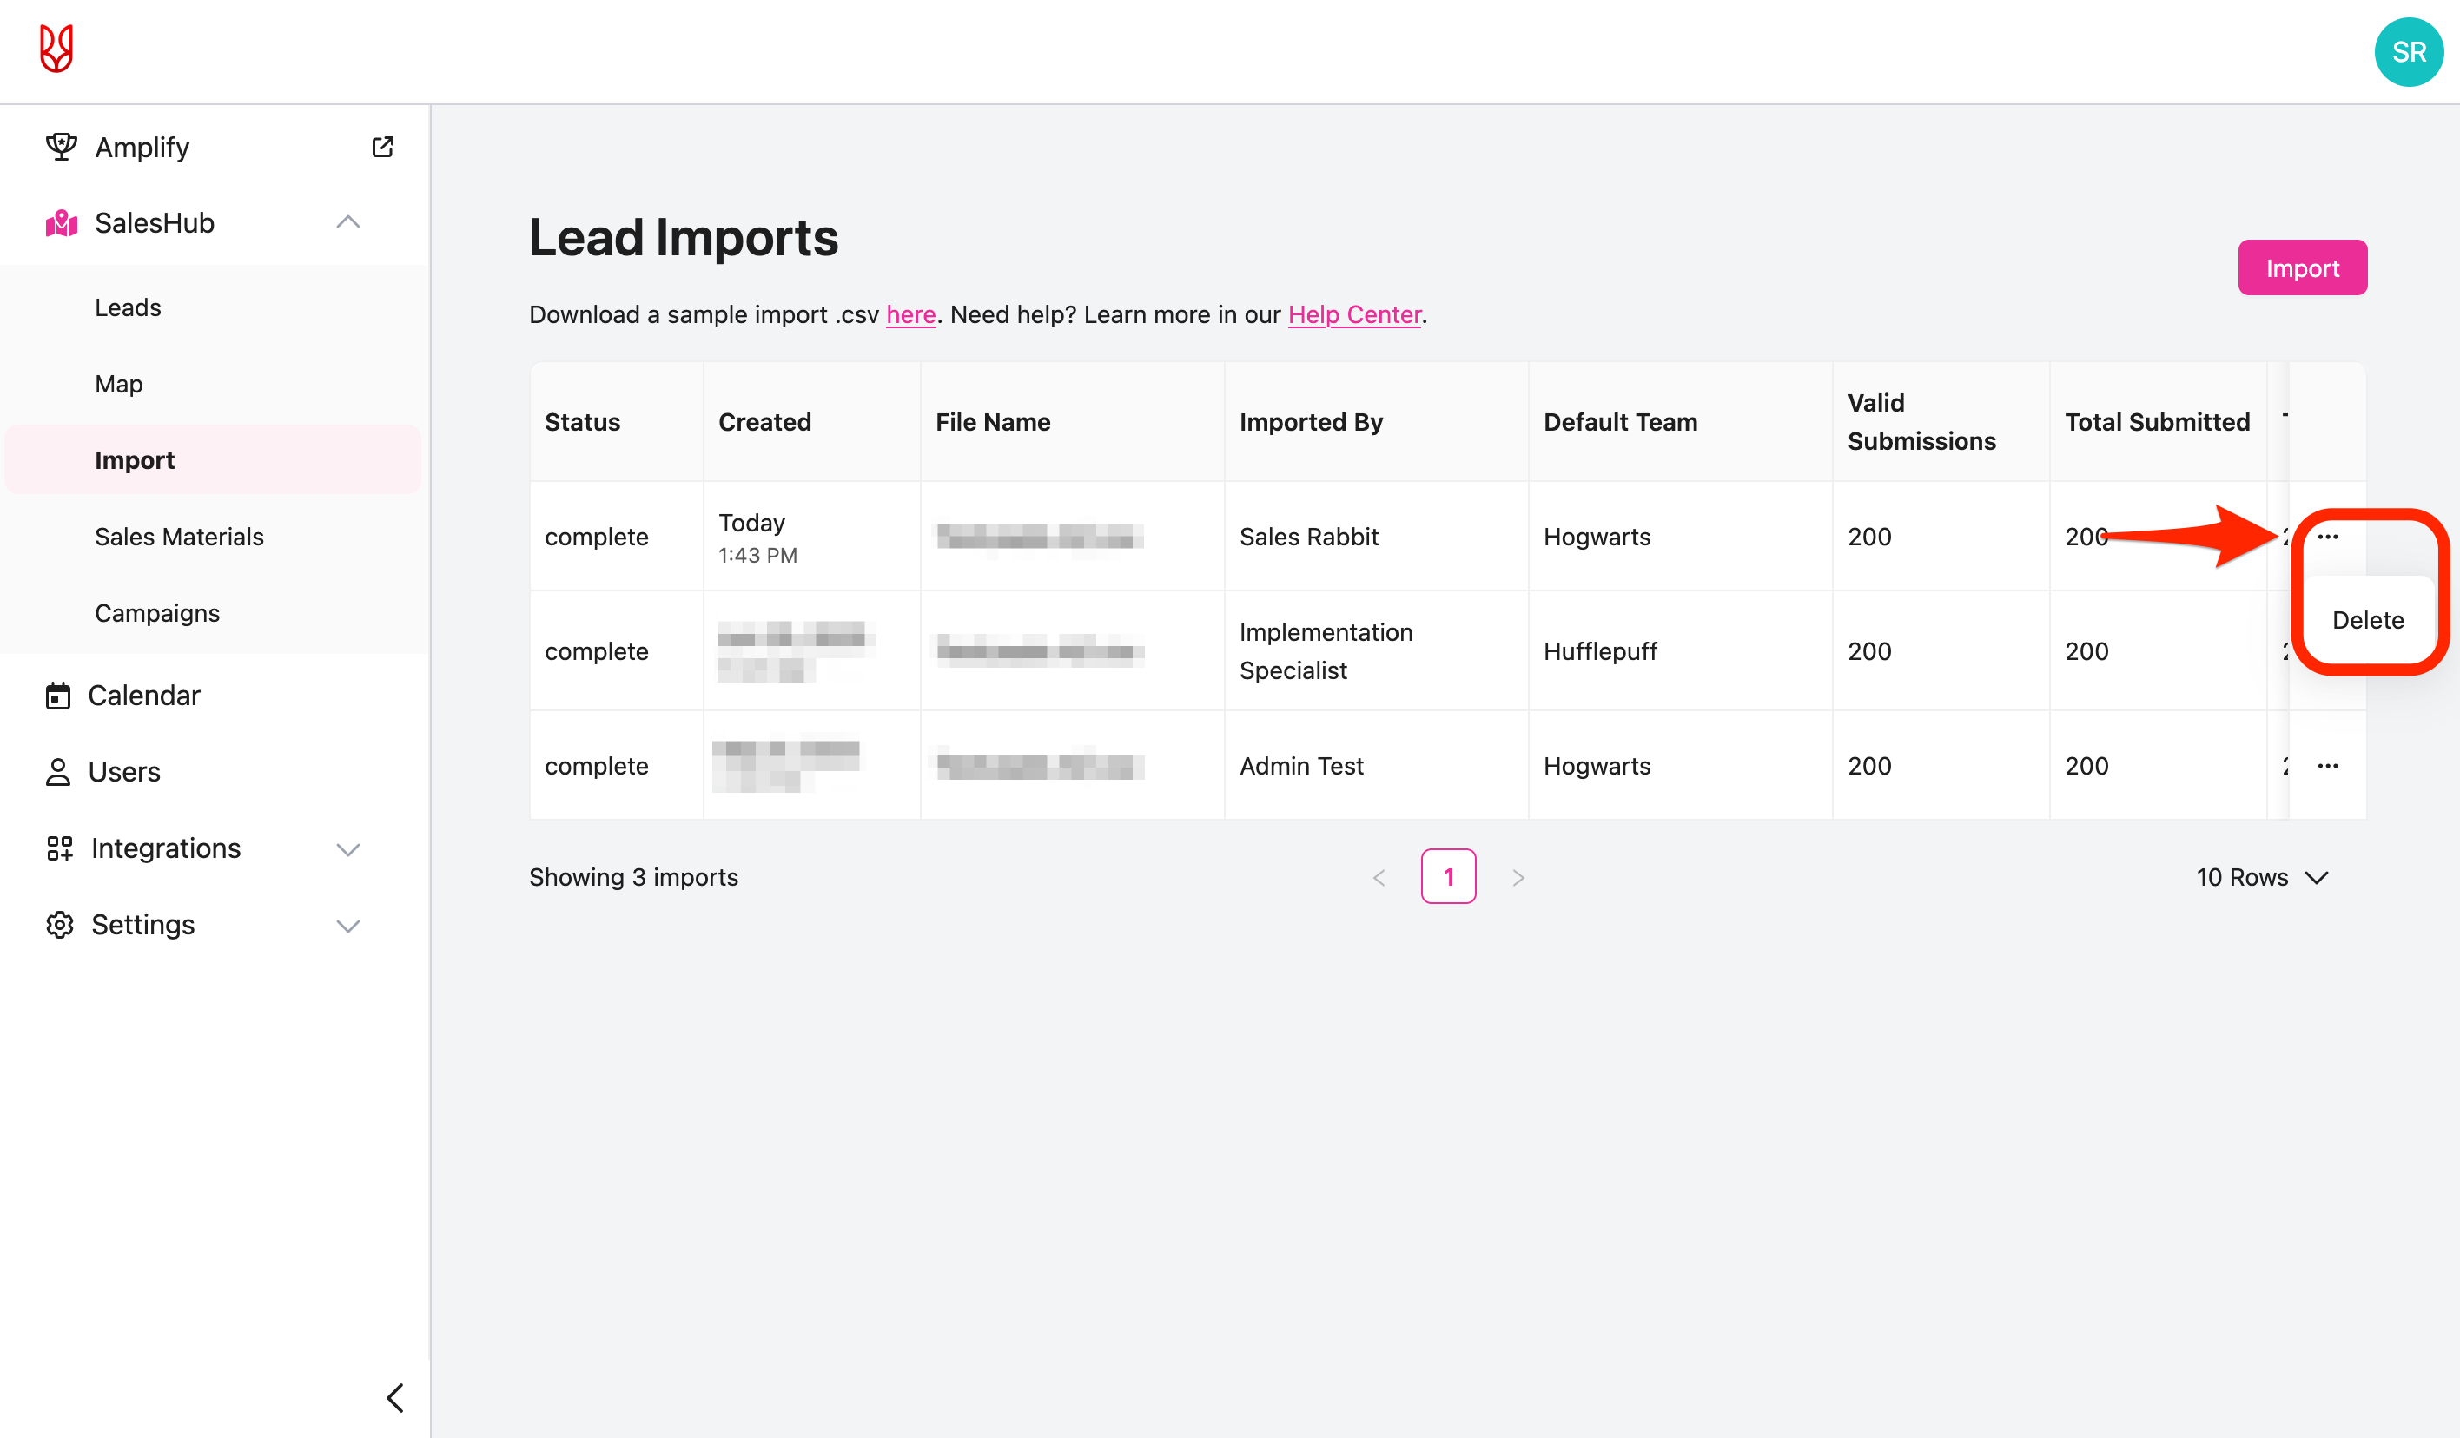Click the Calendar sidebar icon
This screenshot has height=1438, width=2460.
(x=58, y=696)
